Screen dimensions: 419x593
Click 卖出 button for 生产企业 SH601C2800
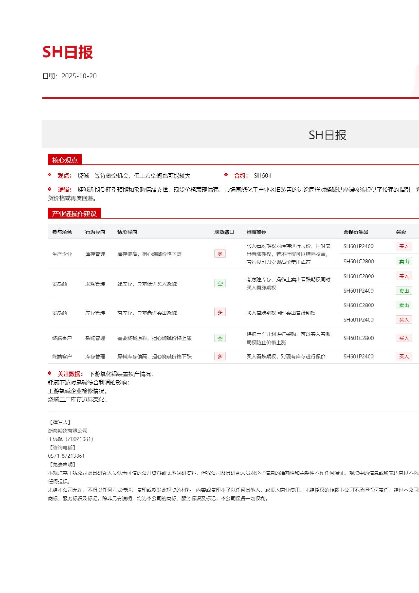(404, 262)
